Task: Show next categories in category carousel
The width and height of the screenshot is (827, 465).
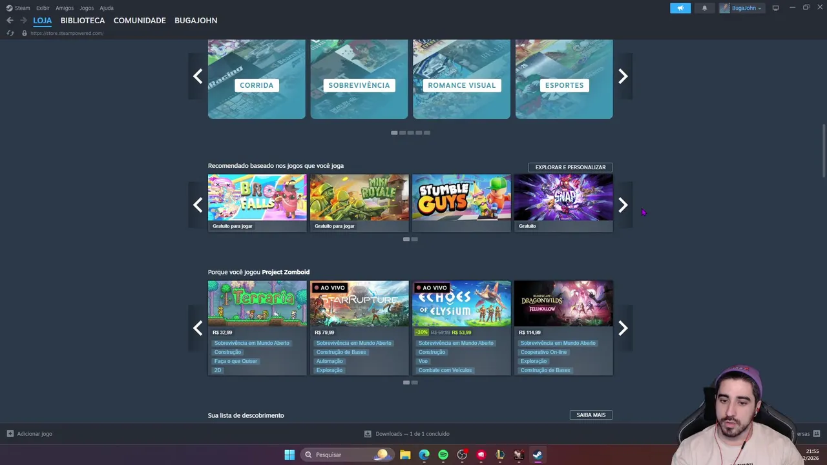Action: [x=623, y=76]
